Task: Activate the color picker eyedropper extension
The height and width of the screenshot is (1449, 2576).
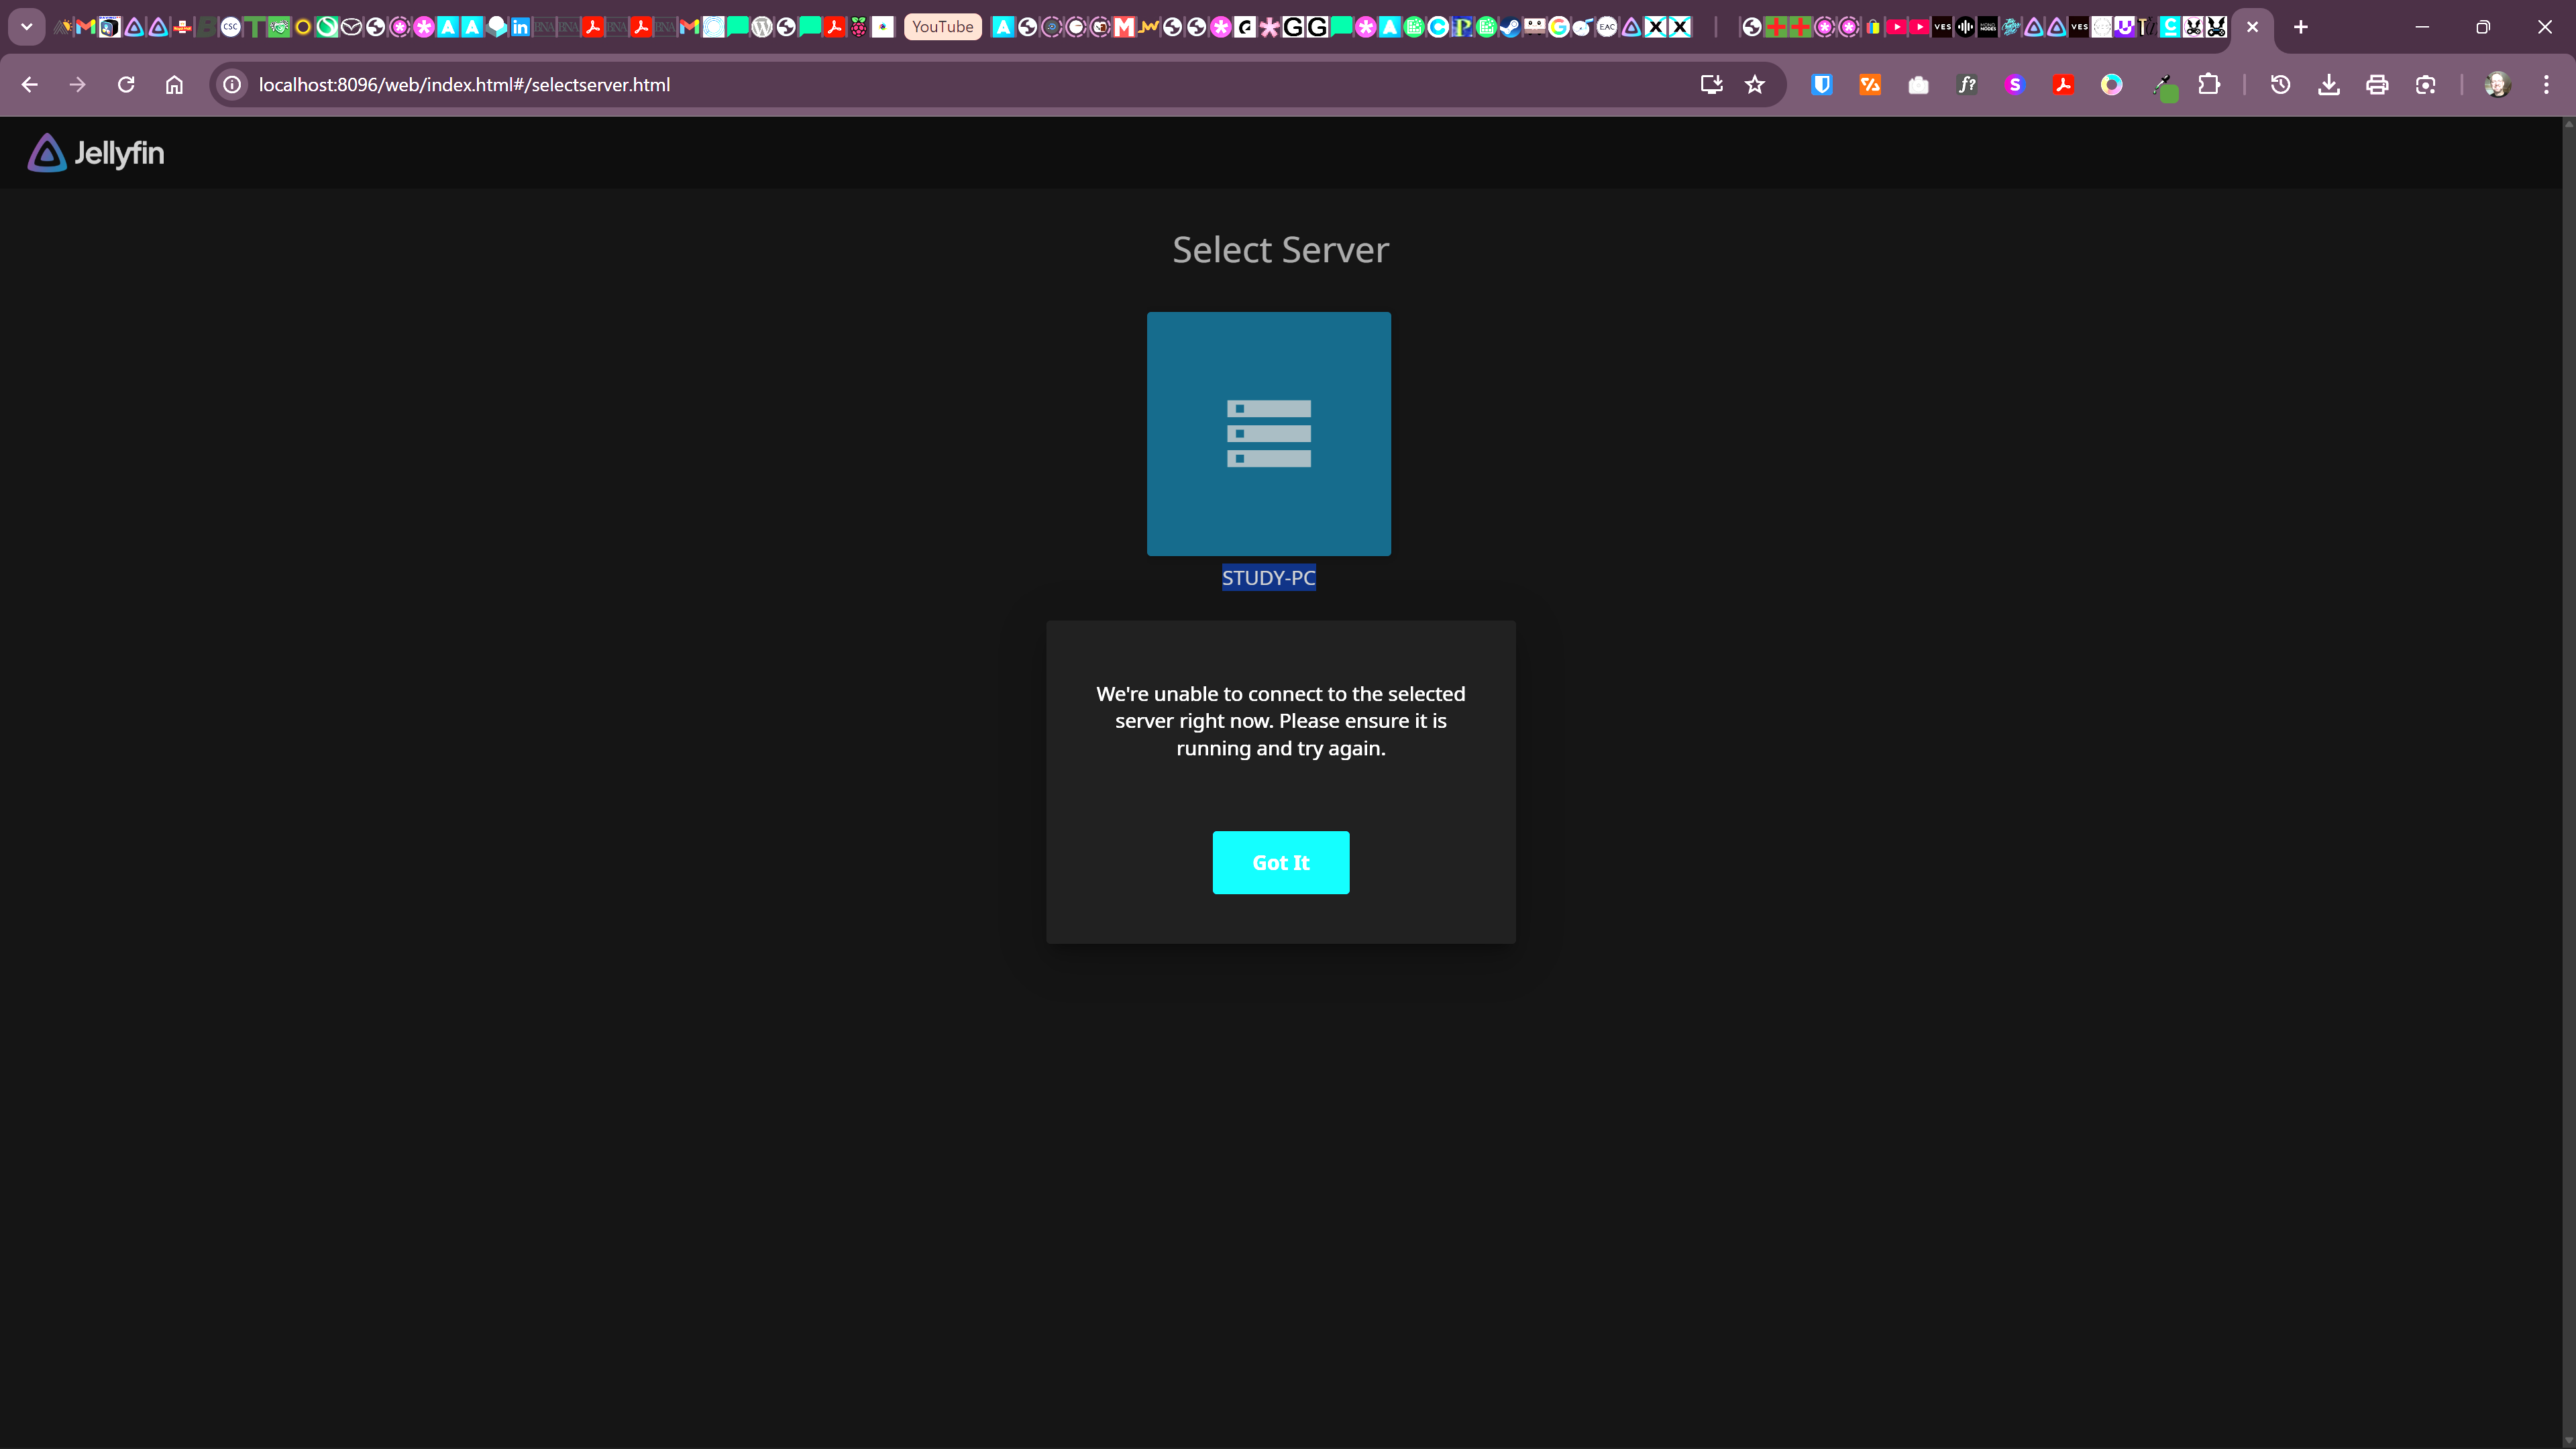Action: pyautogui.click(x=2162, y=85)
